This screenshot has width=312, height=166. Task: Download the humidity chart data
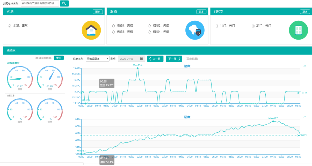click(x=305, y=117)
